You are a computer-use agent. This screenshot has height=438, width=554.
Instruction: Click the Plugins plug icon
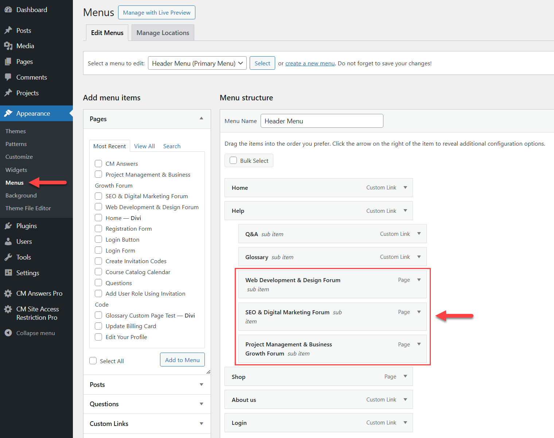coord(8,226)
